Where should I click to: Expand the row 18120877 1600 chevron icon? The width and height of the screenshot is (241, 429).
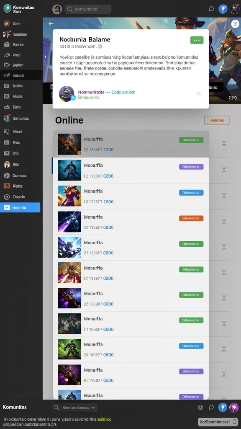click(224, 195)
